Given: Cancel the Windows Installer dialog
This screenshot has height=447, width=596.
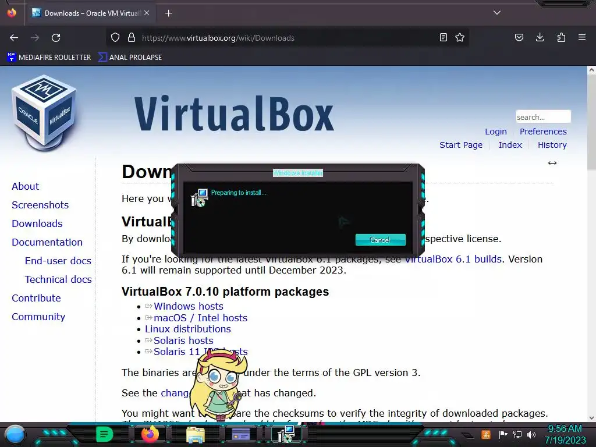Looking at the screenshot, I should tap(381, 240).
